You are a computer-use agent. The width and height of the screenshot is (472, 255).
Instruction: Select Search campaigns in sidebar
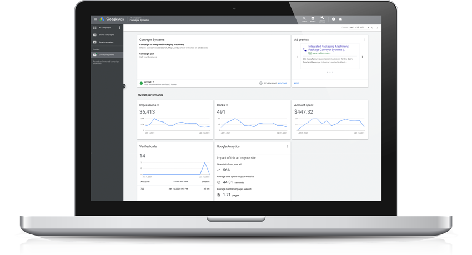106,35
